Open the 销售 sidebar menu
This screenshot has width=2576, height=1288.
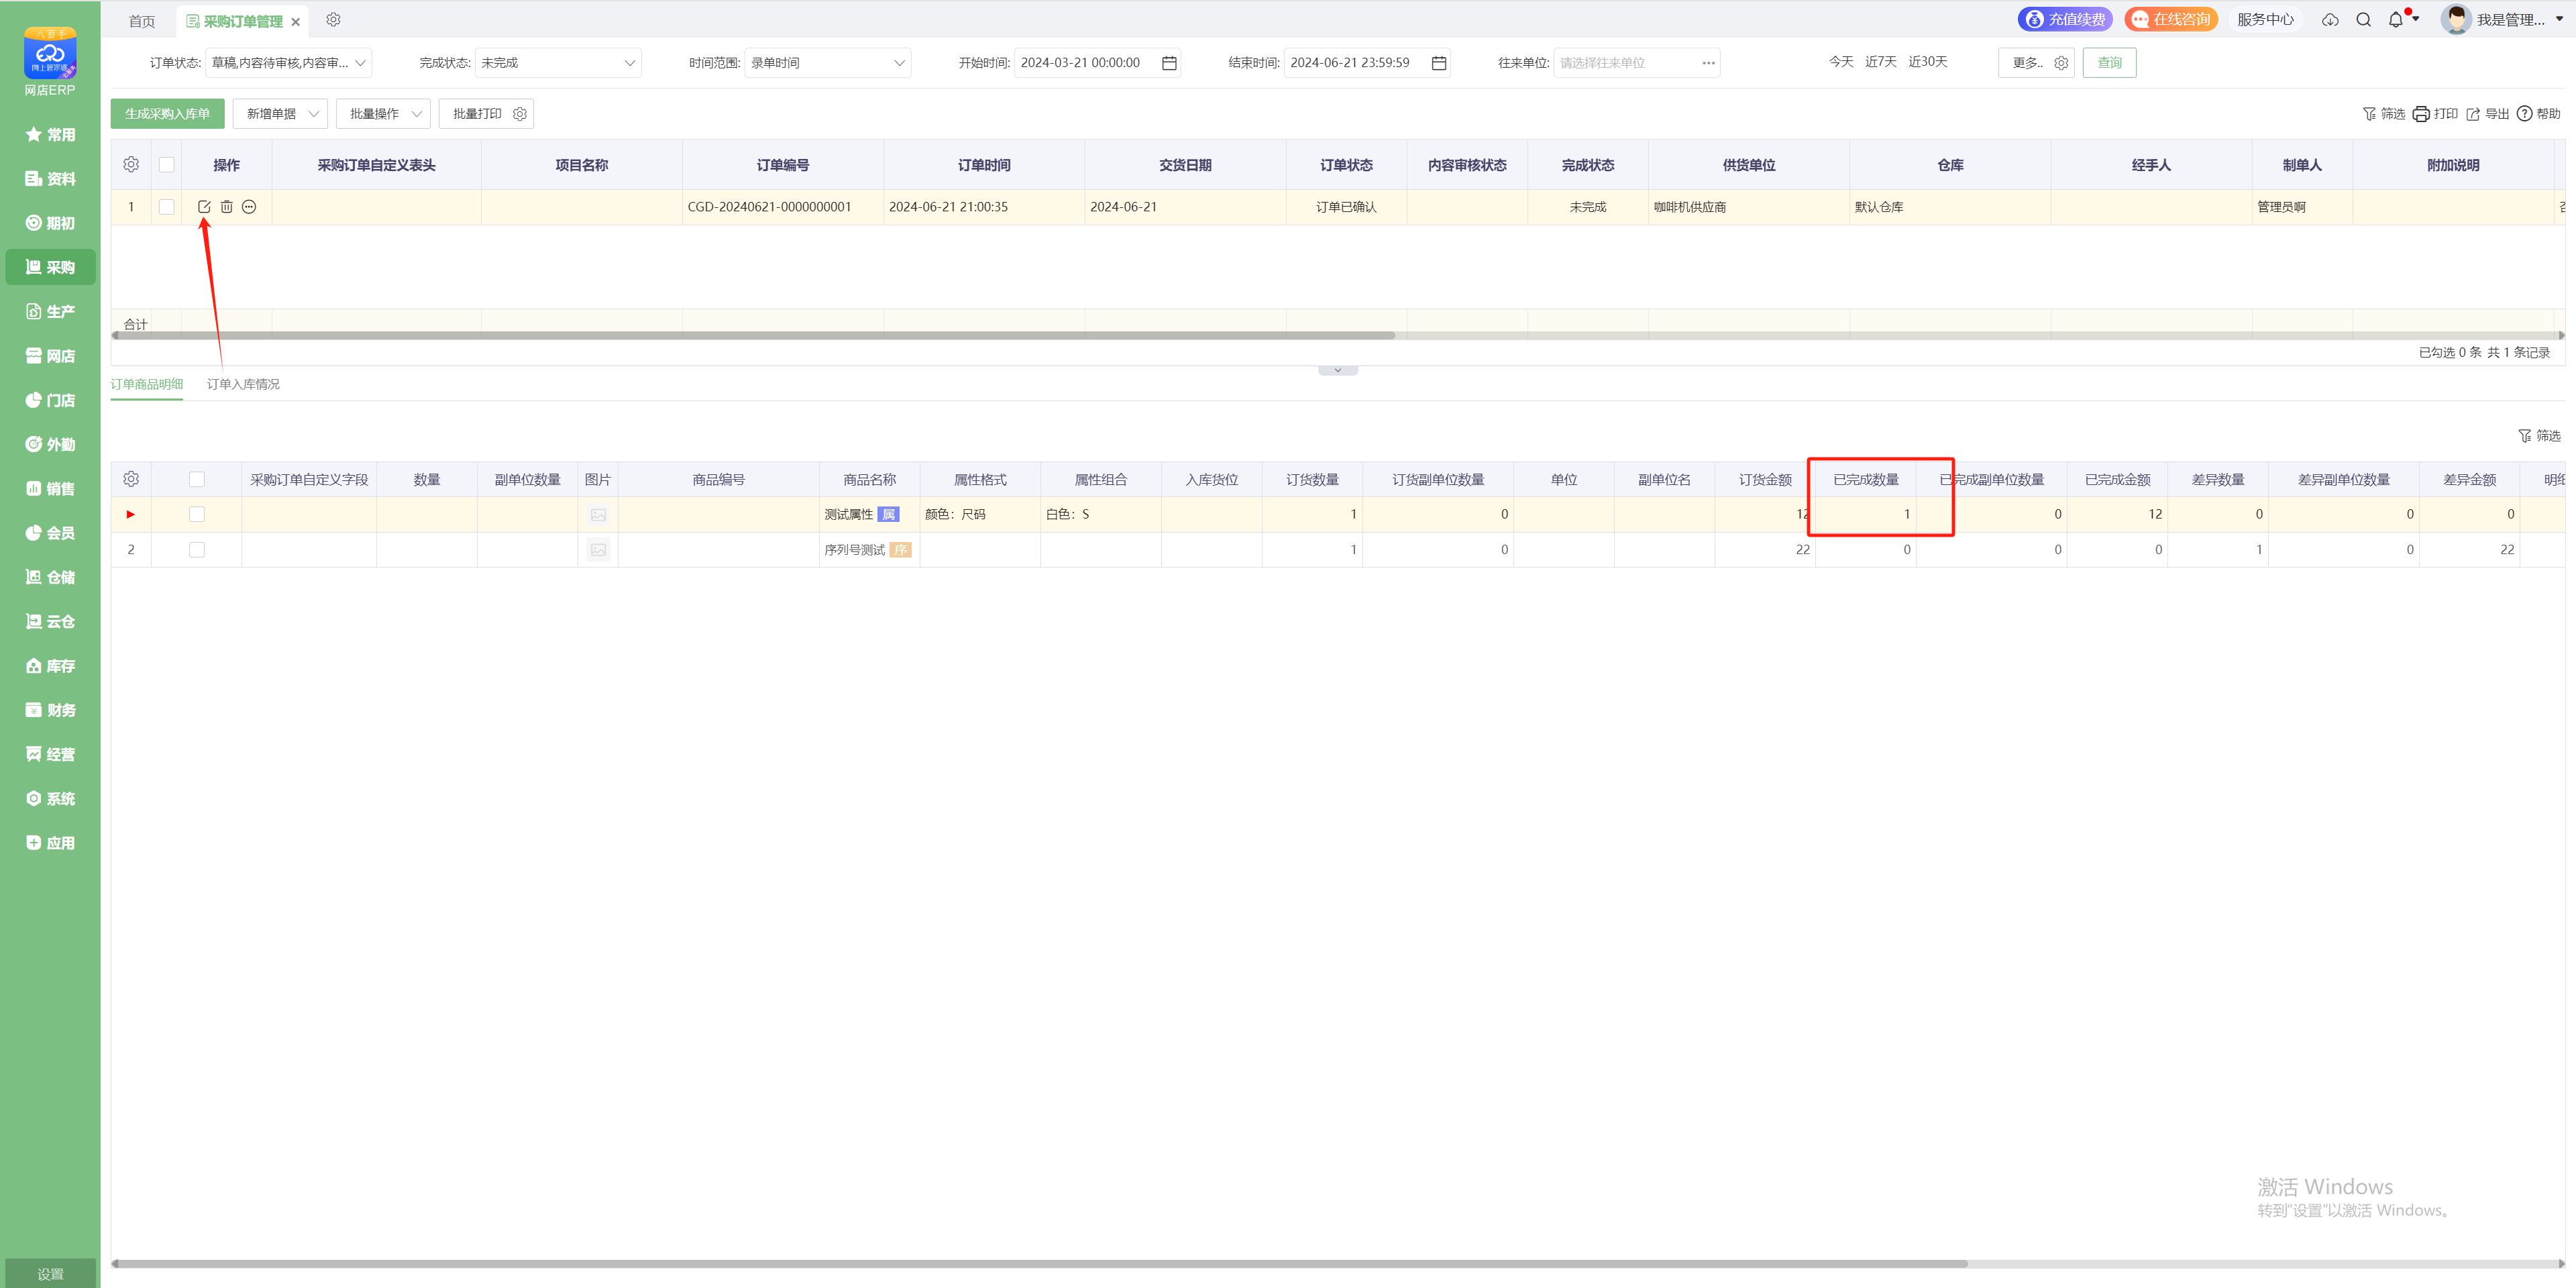click(50, 489)
